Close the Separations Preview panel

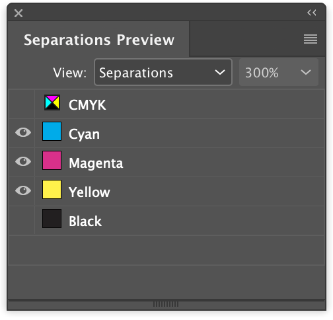(x=18, y=13)
